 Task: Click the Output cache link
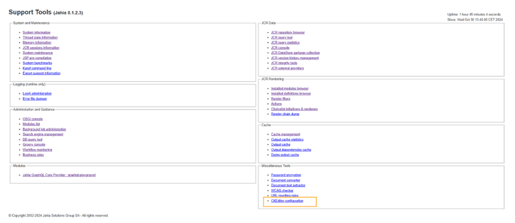(281, 145)
